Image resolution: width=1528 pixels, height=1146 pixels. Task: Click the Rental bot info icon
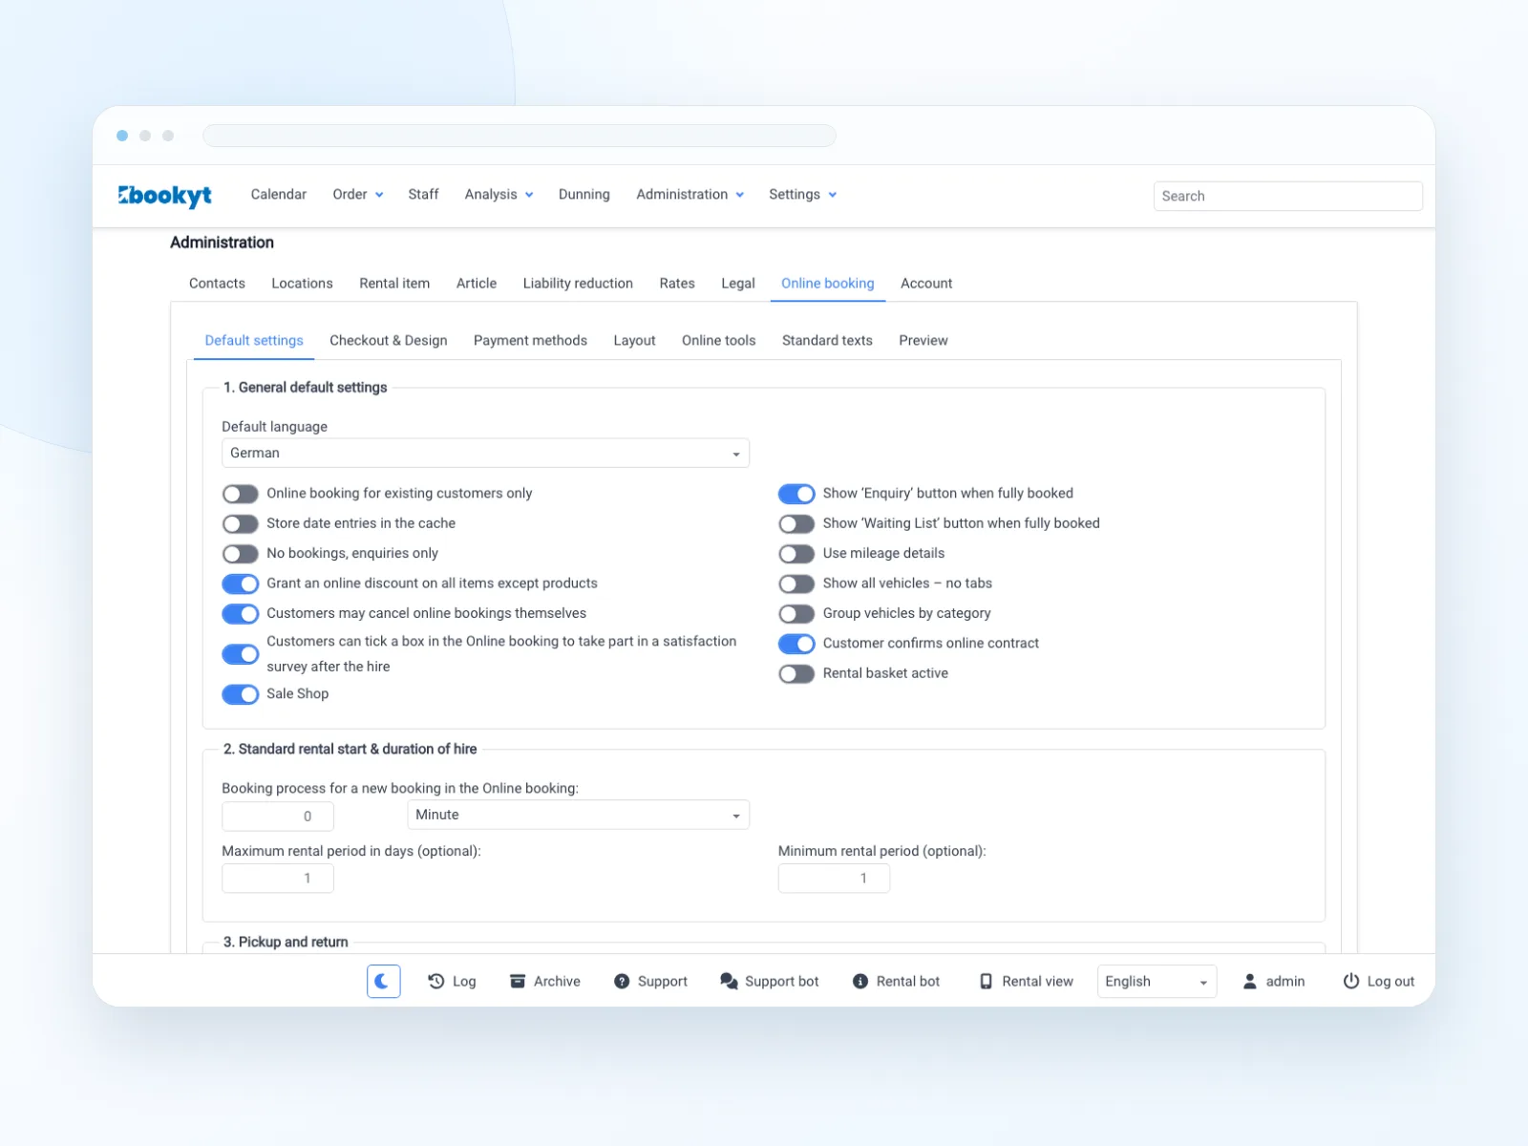pos(860,981)
